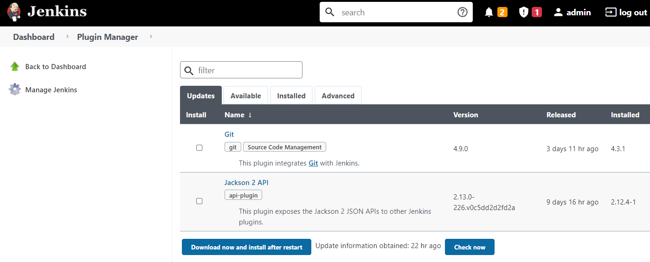
Task: Click Download now and install after restart
Action: coord(246,247)
